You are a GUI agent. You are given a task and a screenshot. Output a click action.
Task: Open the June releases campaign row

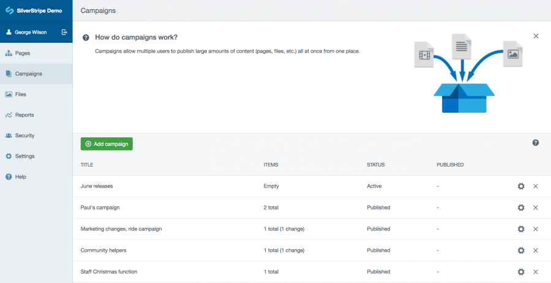(312, 186)
